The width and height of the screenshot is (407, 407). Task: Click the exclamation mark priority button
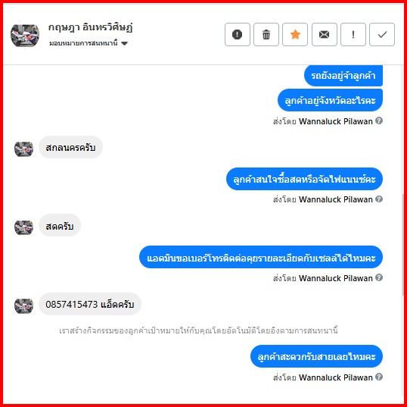[353, 34]
